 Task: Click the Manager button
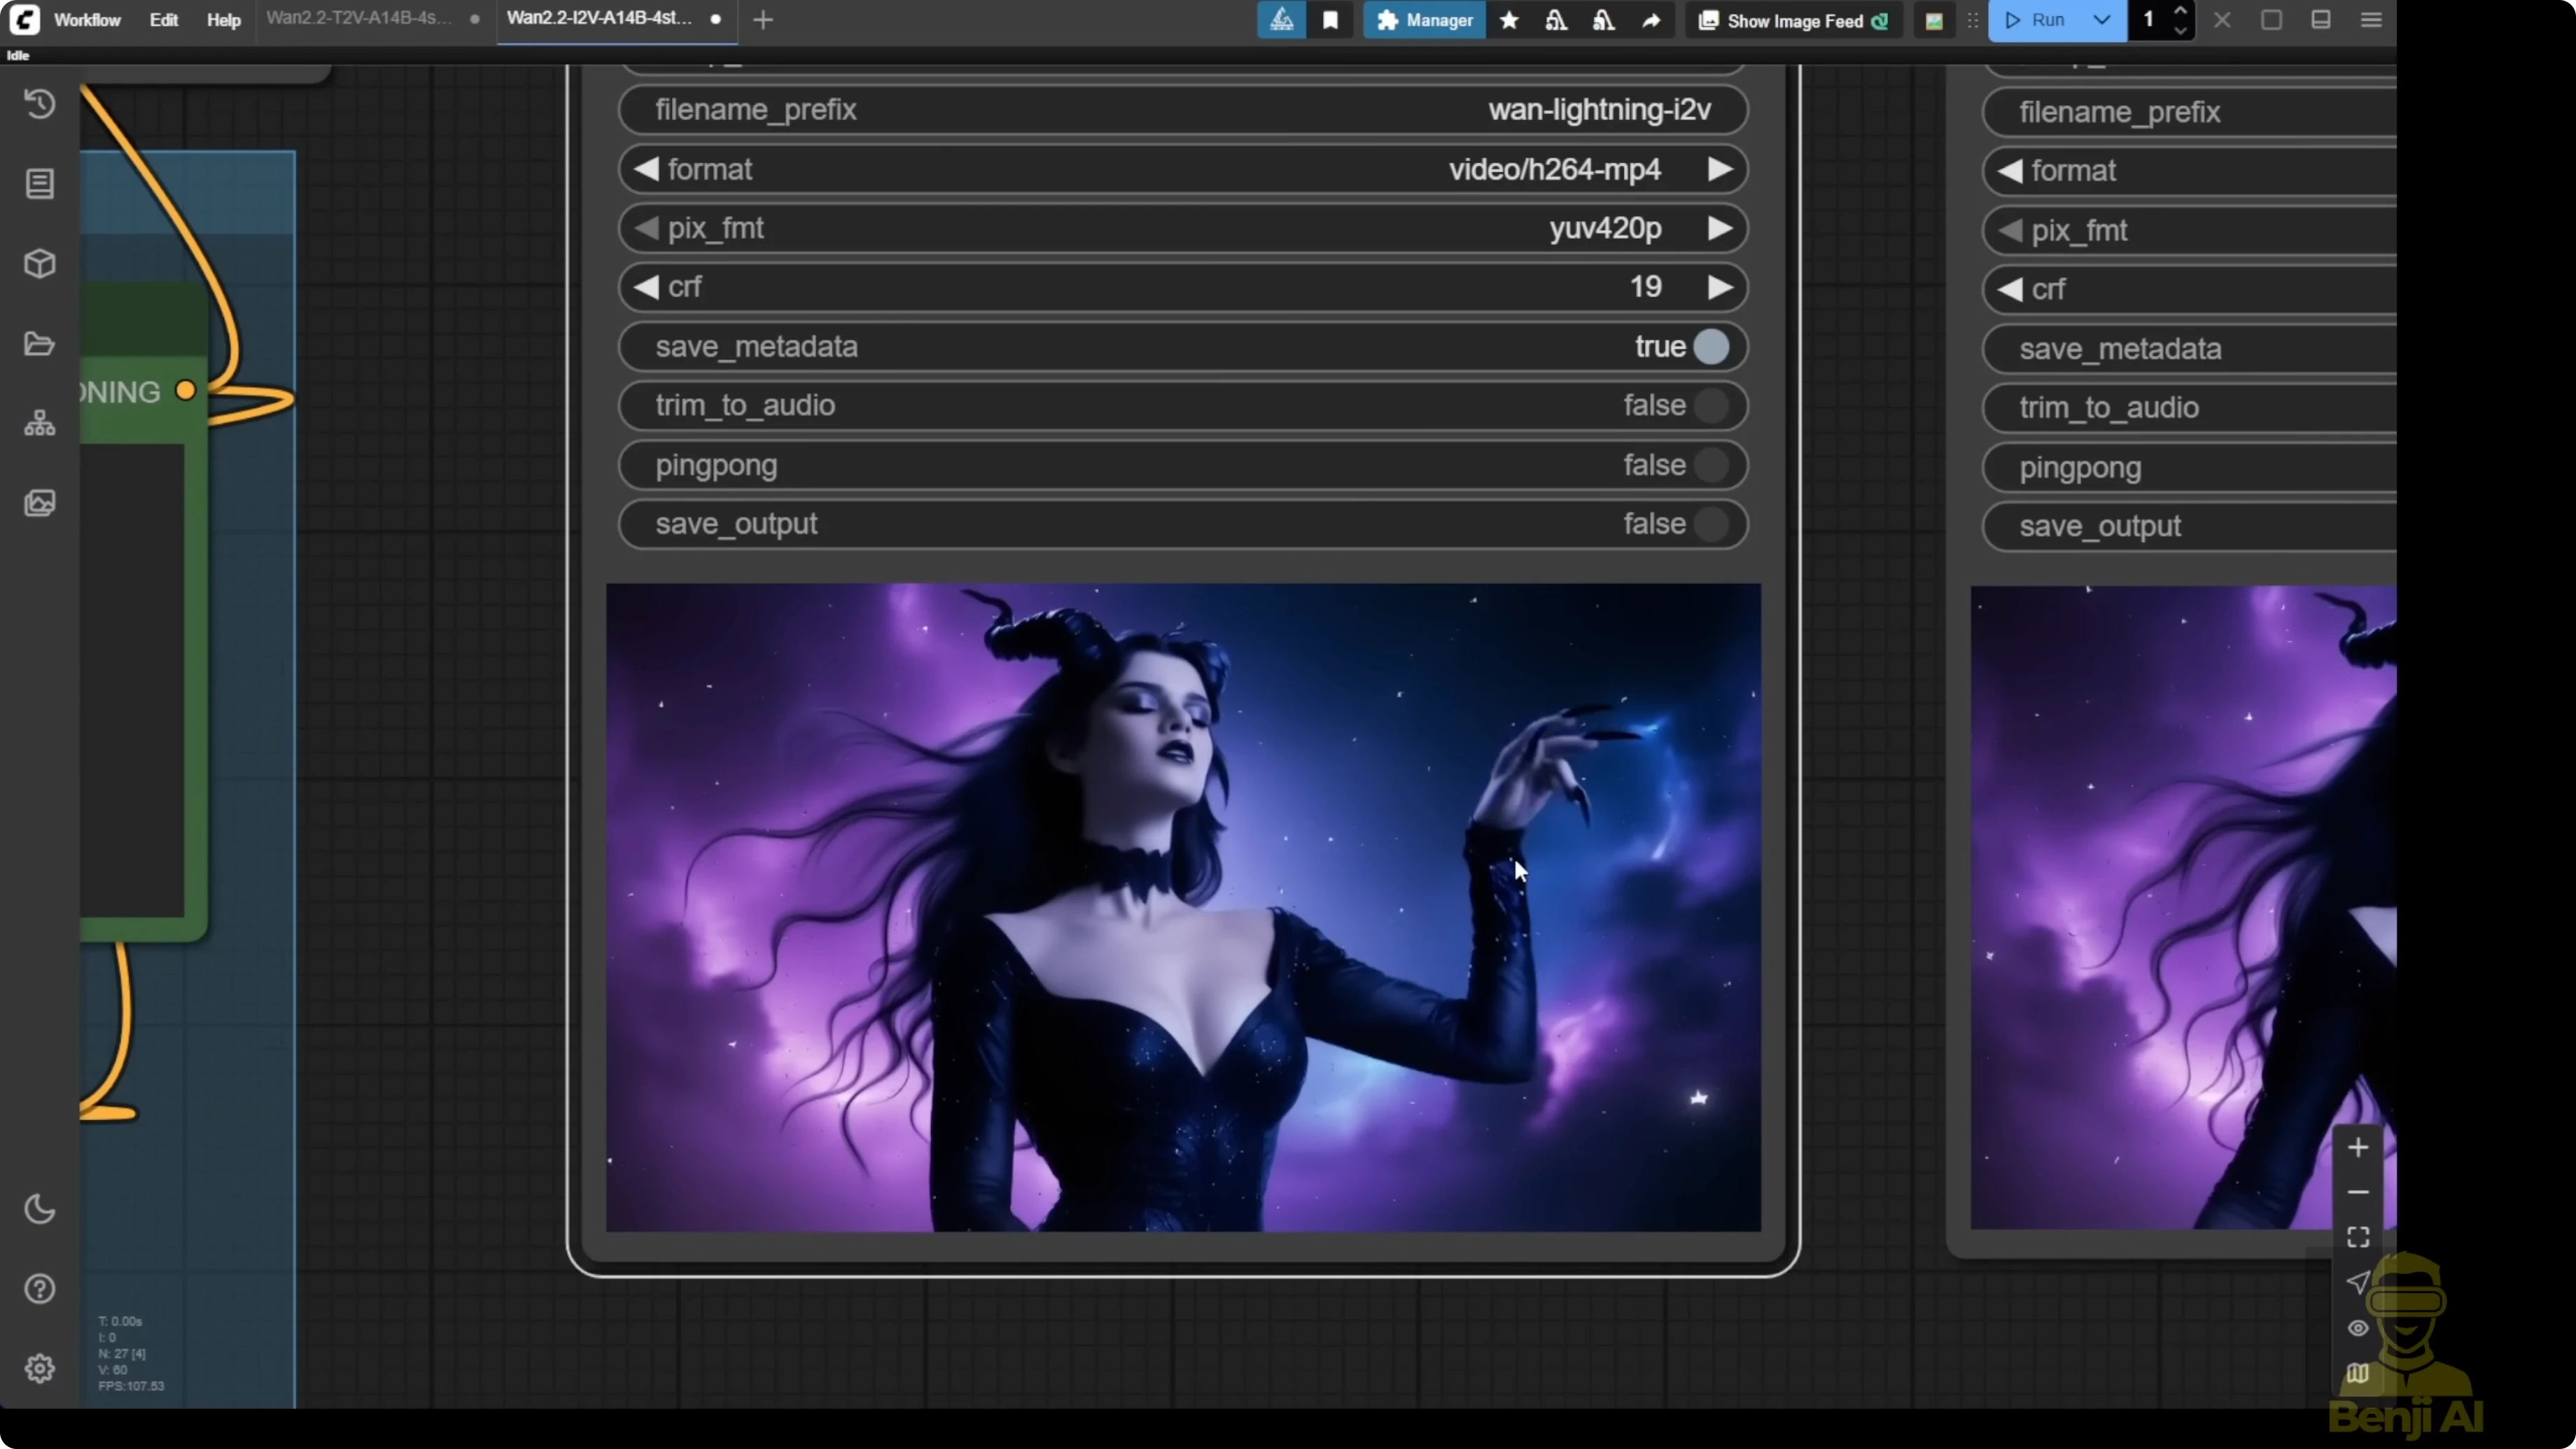(1424, 20)
